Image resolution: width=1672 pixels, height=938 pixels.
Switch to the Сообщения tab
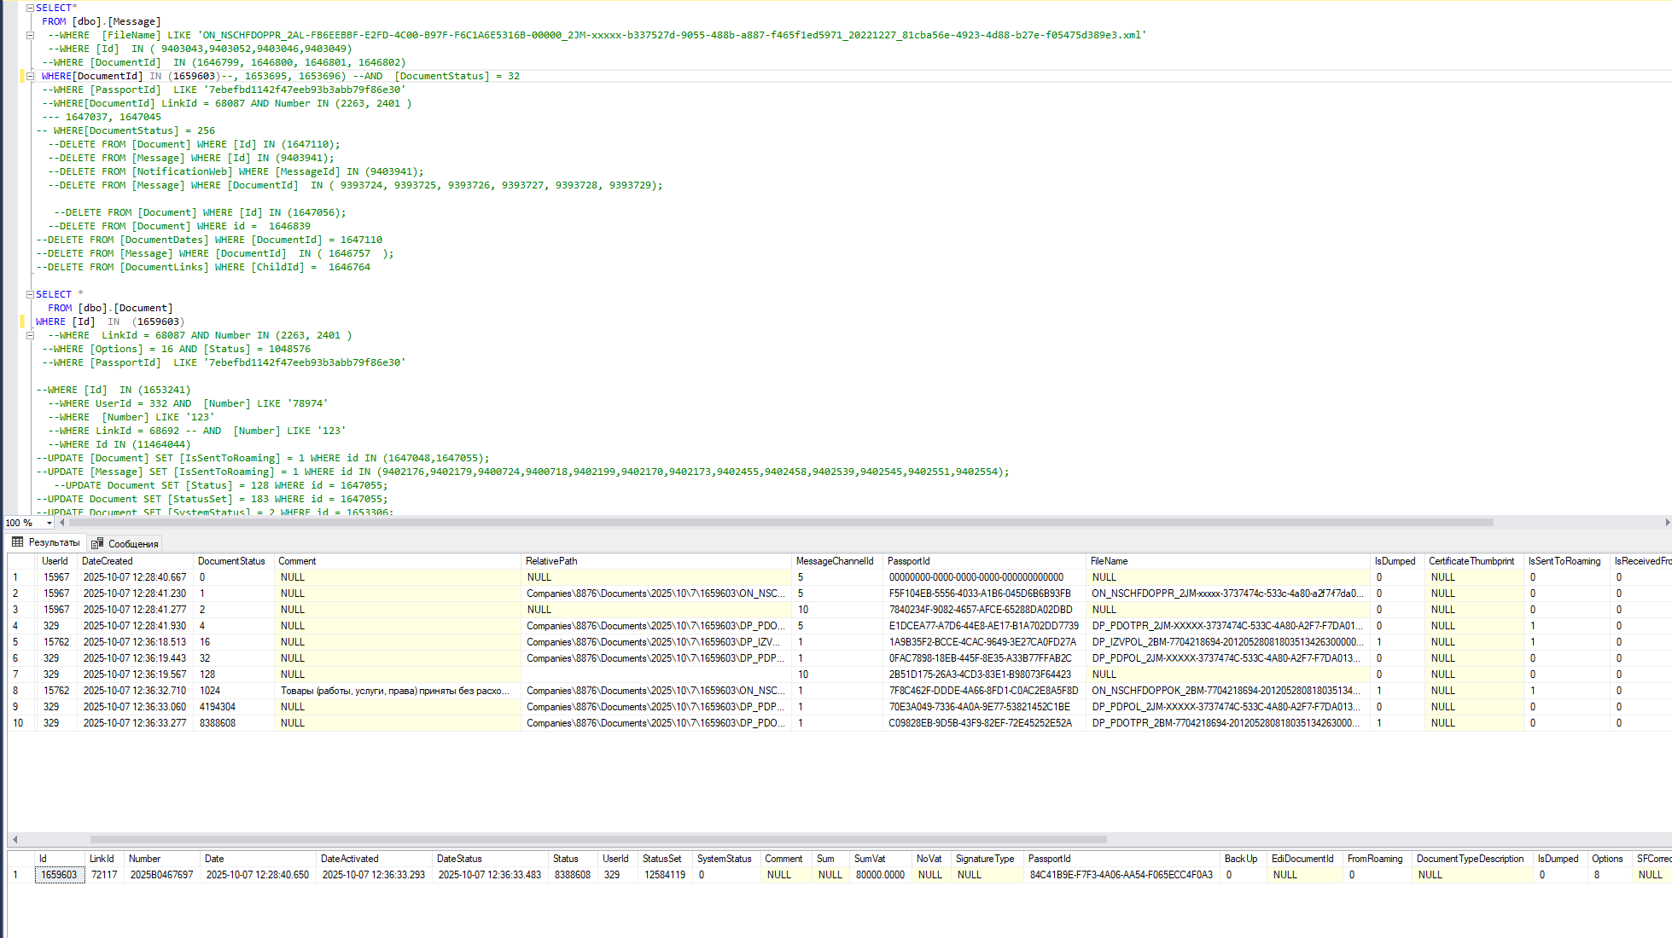click(x=132, y=543)
